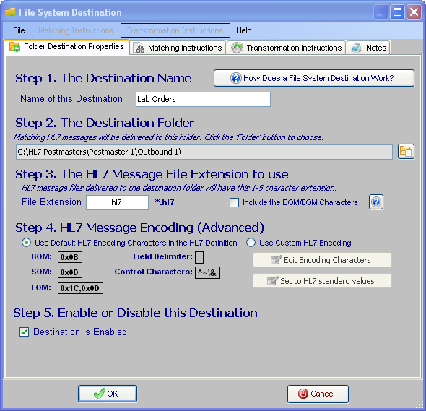
Task: Uncheck Destination is Enabled checkbox
Action: coord(24,332)
